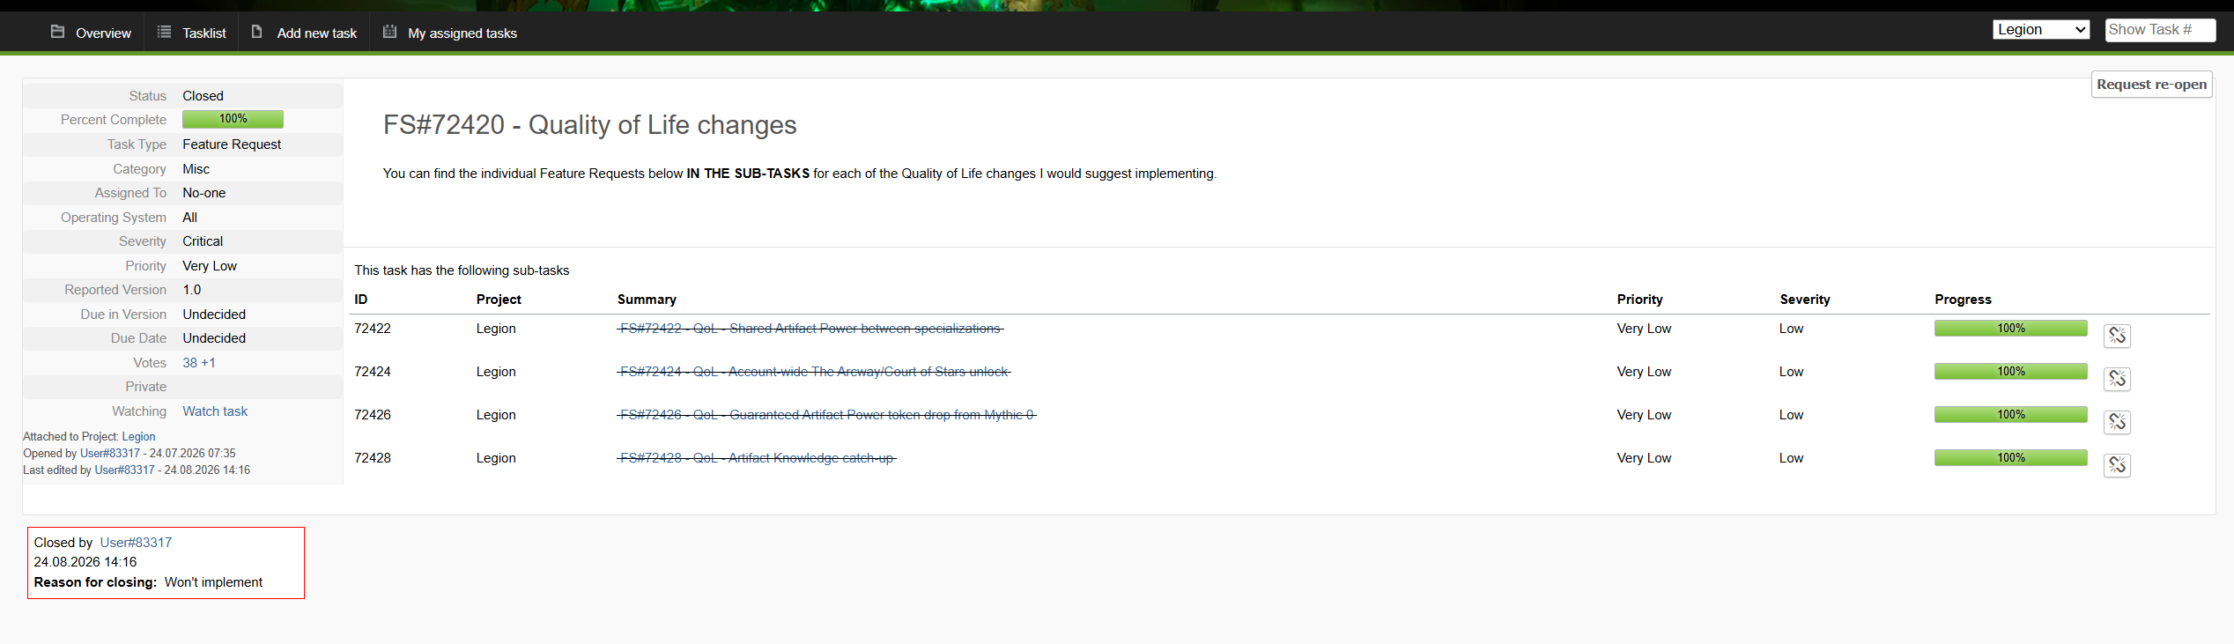Click the ID cell 72428
The height and width of the screenshot is (644, 2234).
point(373,458)
